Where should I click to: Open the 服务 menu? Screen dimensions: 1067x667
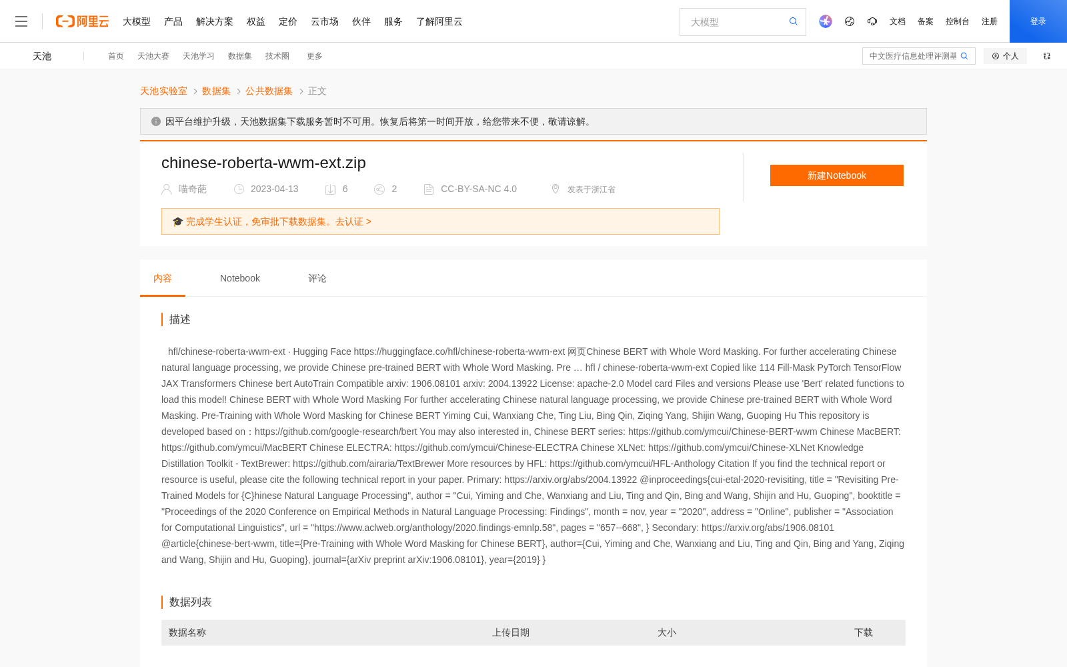point(393,21)
